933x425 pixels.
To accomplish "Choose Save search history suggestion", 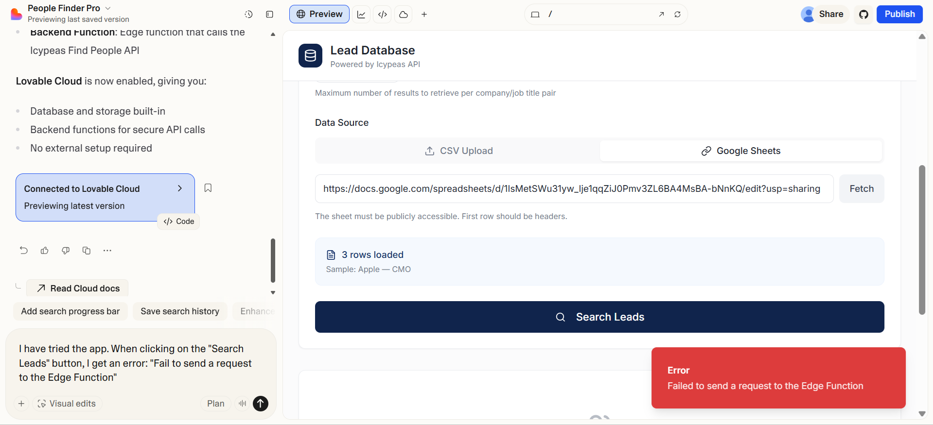I will pos(180,311).
